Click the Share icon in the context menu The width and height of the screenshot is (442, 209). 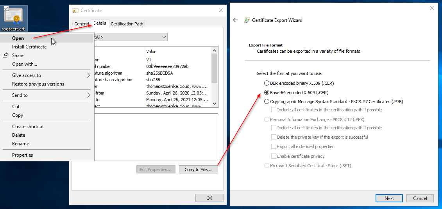point(5,55)
